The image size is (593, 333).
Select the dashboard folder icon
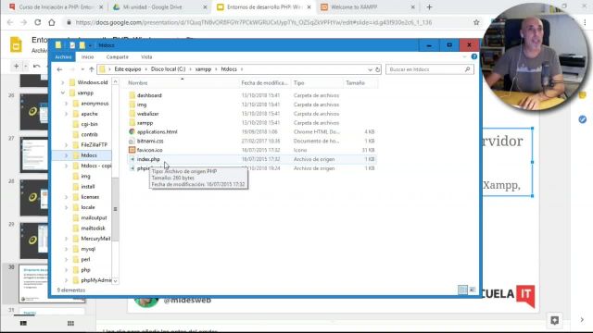[x=132, y=95]
